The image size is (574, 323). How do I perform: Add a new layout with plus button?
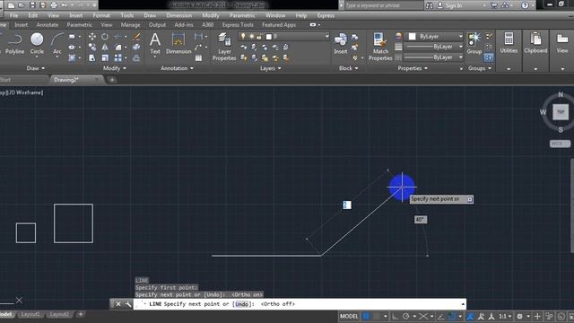(x=81, y=314)
